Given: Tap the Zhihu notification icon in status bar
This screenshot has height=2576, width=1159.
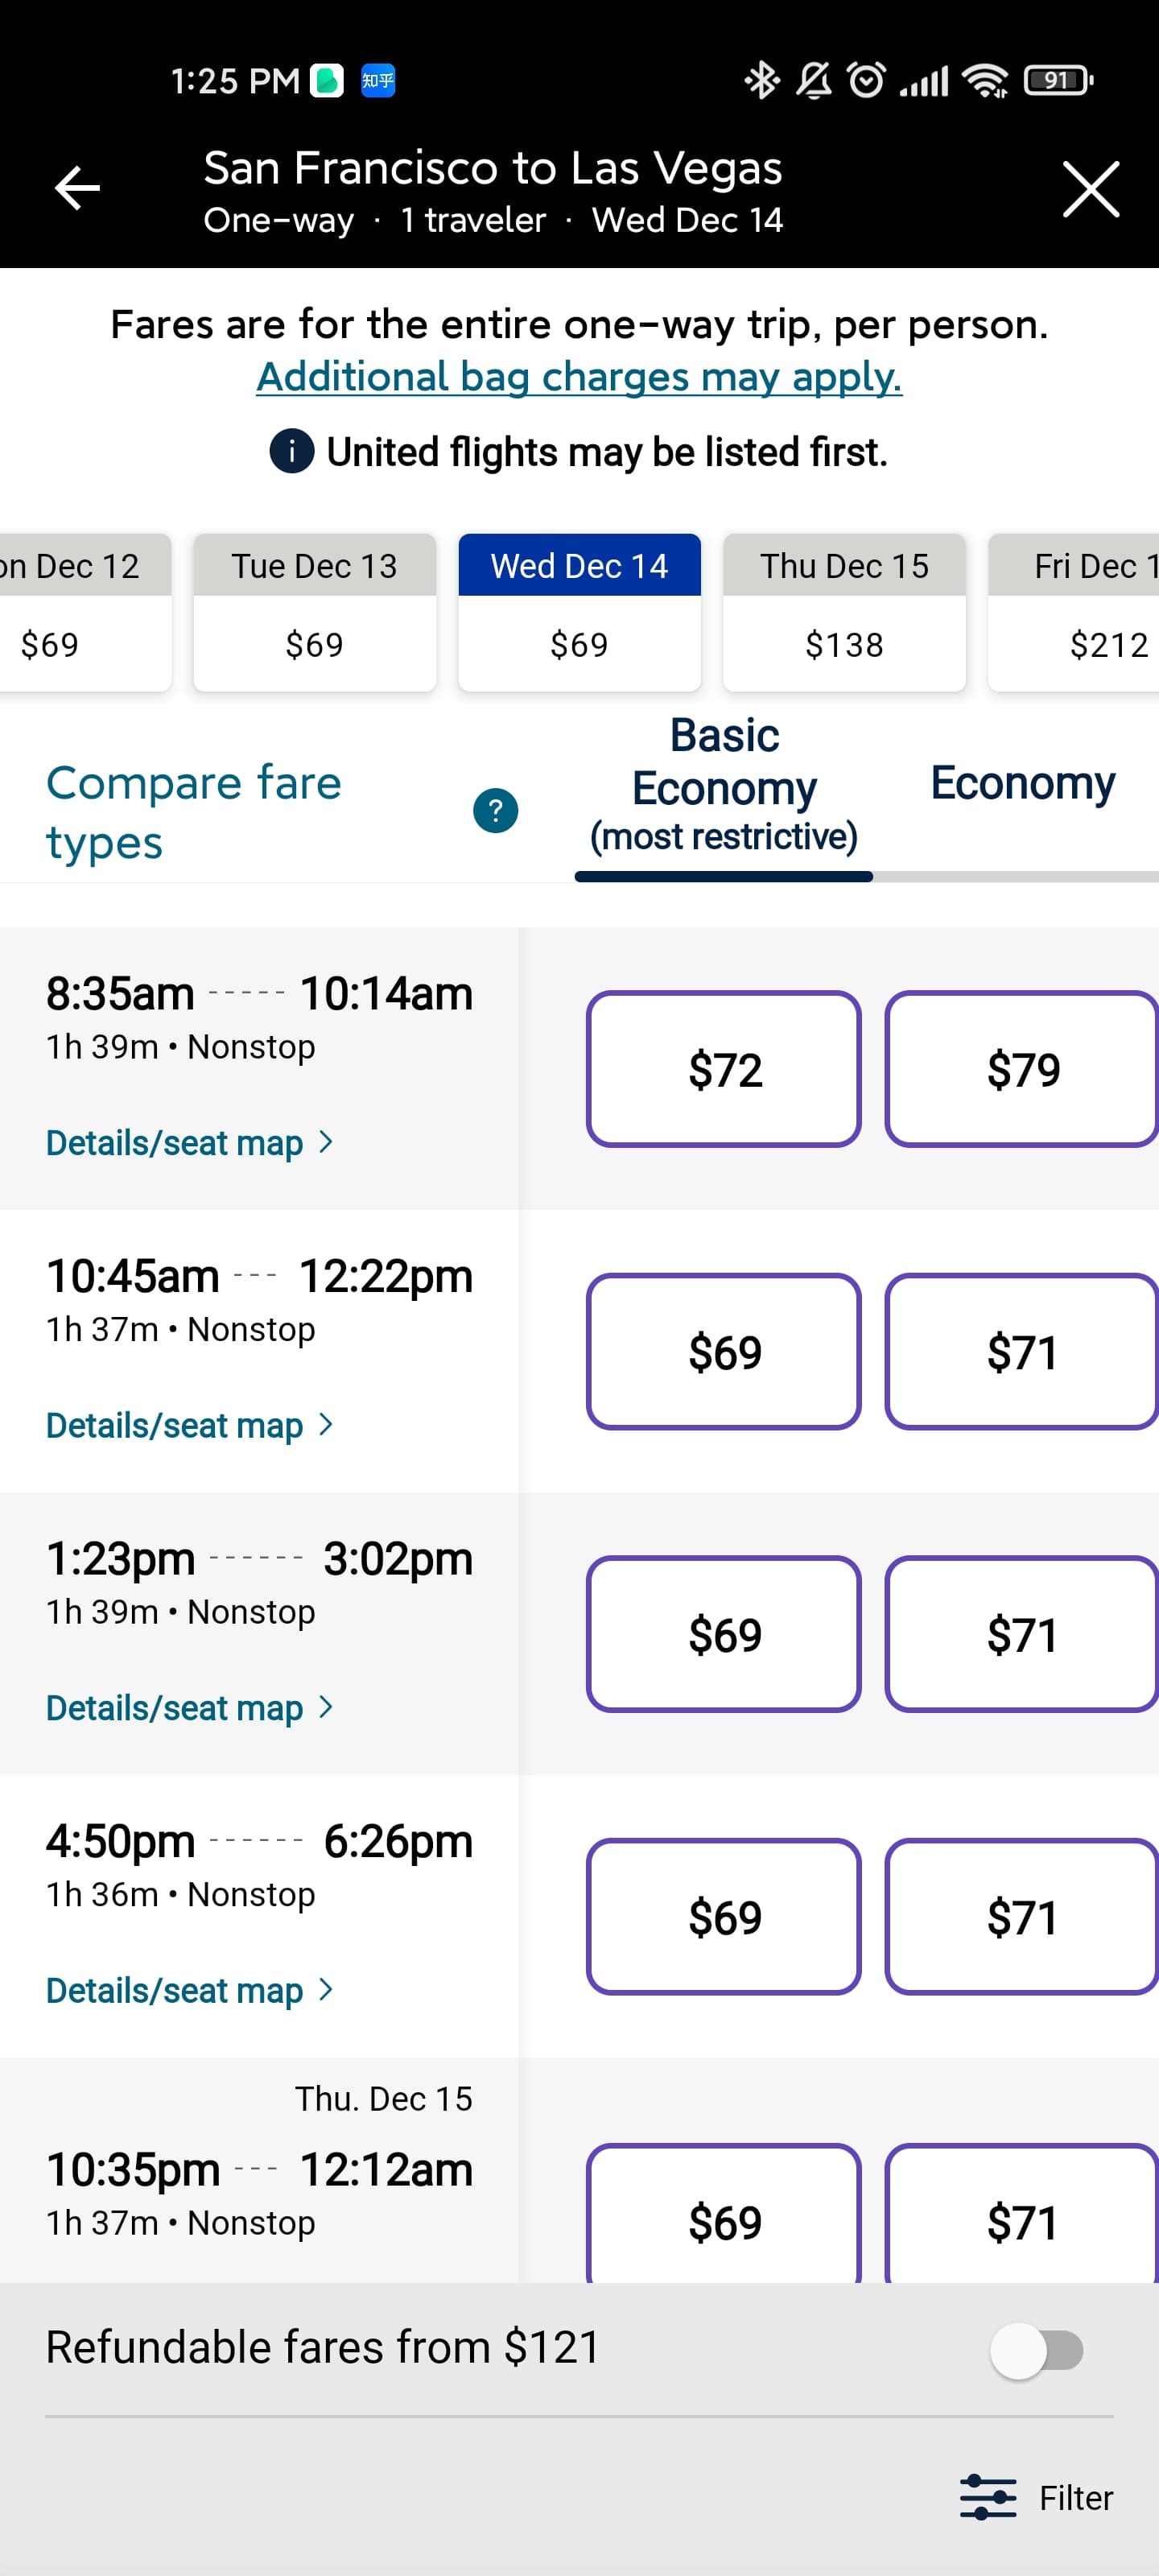Looking at the screenshot, I should [x=378, y=80].
